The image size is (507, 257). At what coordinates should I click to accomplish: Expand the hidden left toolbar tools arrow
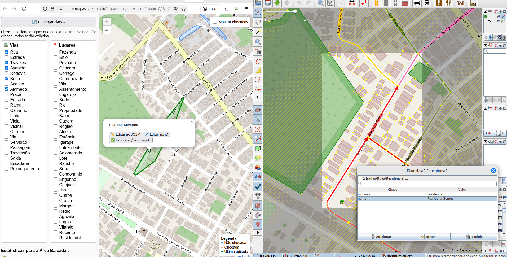click(258, 97)
